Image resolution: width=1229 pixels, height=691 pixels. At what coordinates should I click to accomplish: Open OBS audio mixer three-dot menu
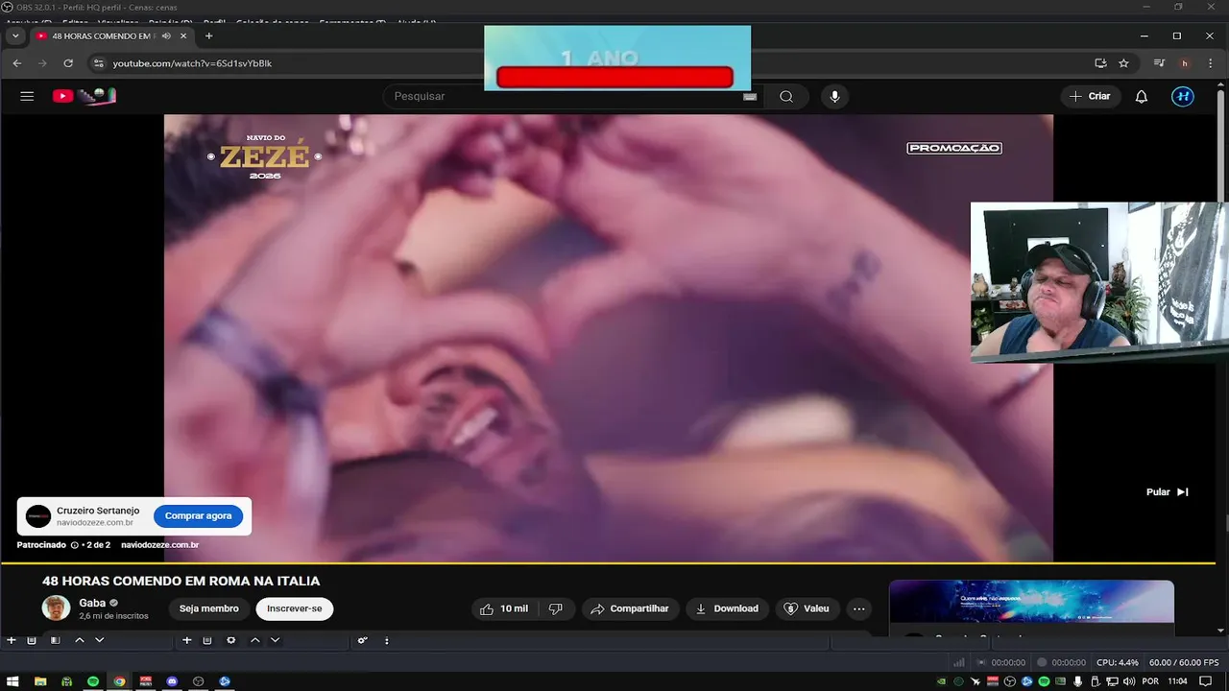pyautogui.click(x=387, y=640)
